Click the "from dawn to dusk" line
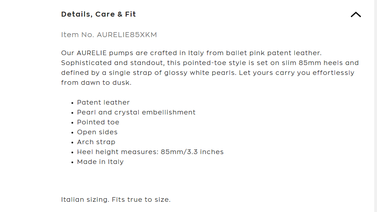377x212 pixels. [x=96, y=83]
